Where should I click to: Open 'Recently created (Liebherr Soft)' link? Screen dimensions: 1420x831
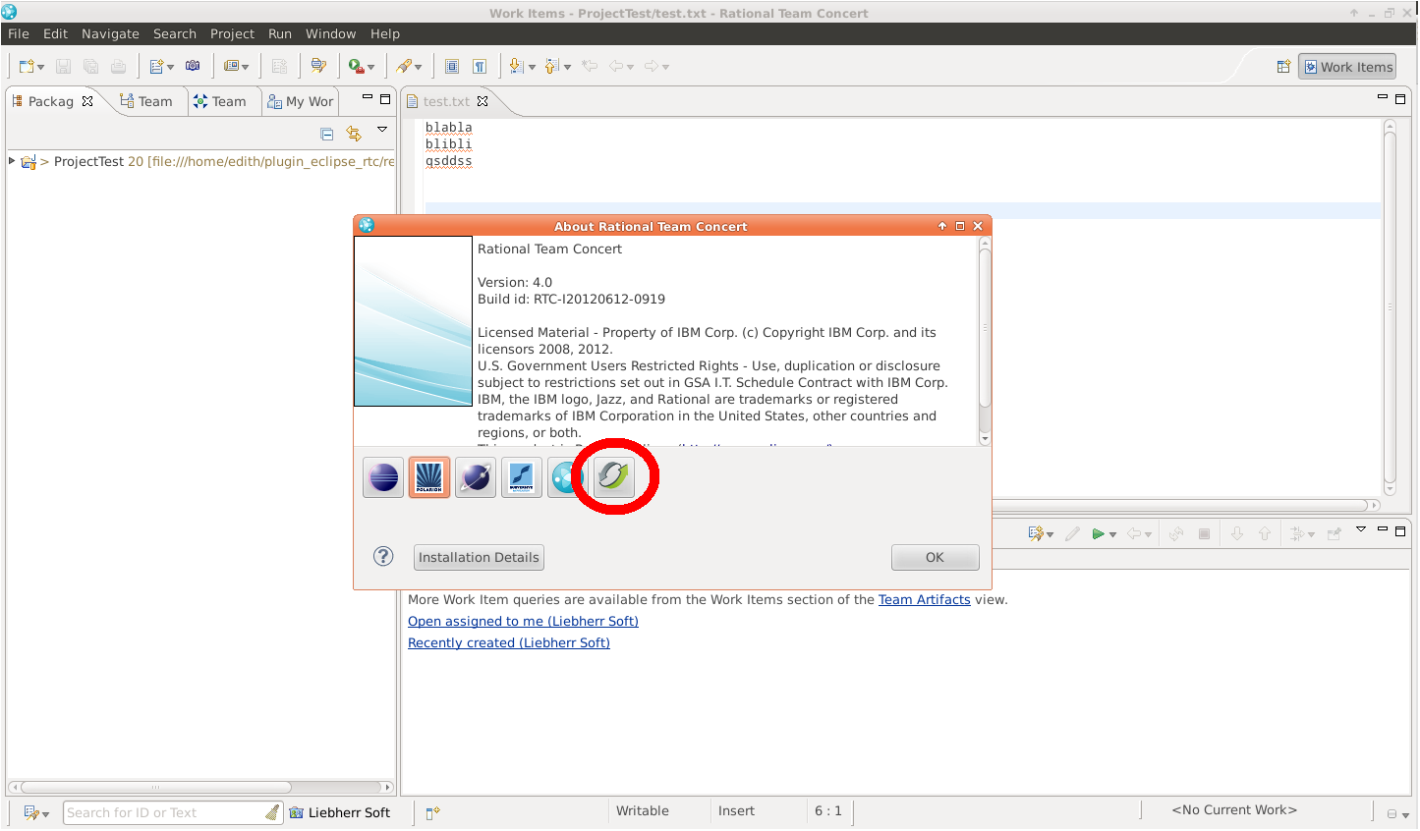pos(509,643)
